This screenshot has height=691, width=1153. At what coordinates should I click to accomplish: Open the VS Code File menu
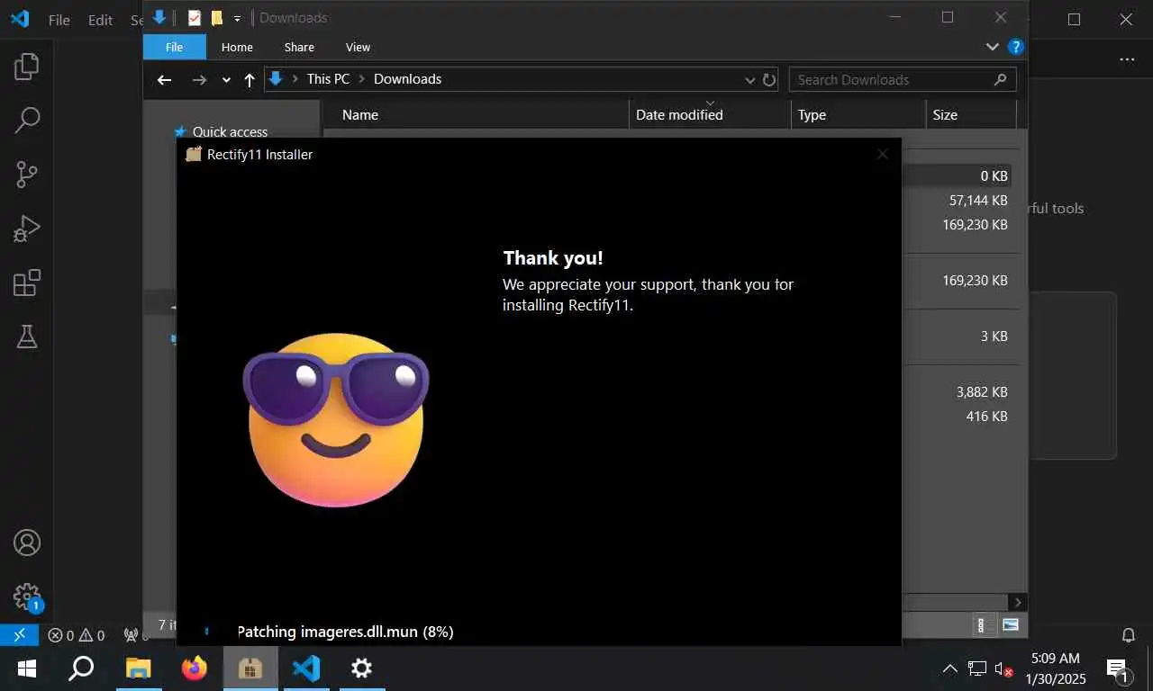click(59, 20)
